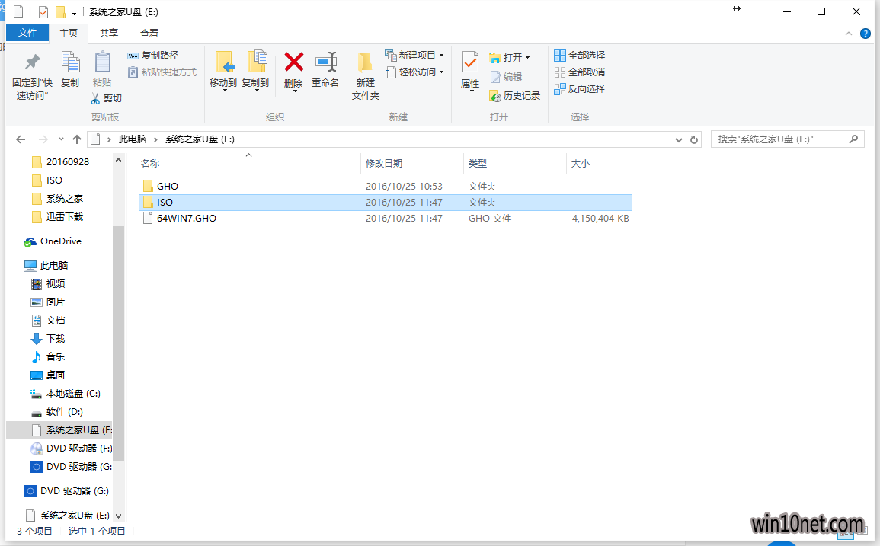Choose Select All (全部选择)
Image resolution: width=880 pixels, height=546 pixels.
click(579, 56)
